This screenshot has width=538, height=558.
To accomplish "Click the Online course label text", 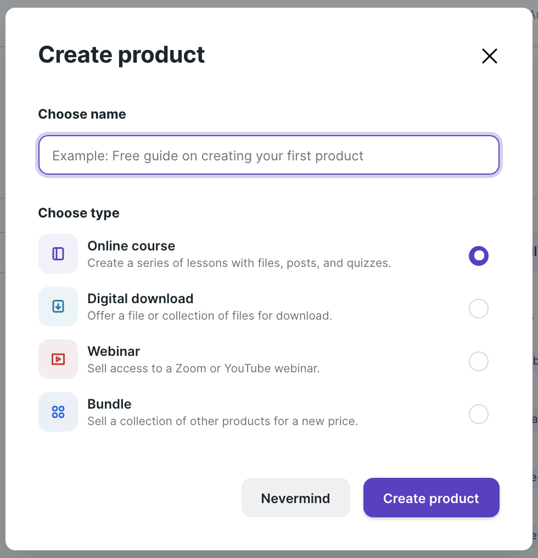I will (x=131, y=245).
